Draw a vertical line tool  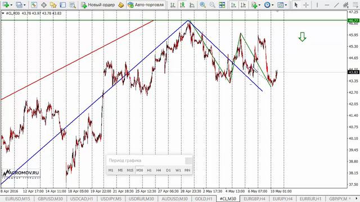(x=317, y=4)
